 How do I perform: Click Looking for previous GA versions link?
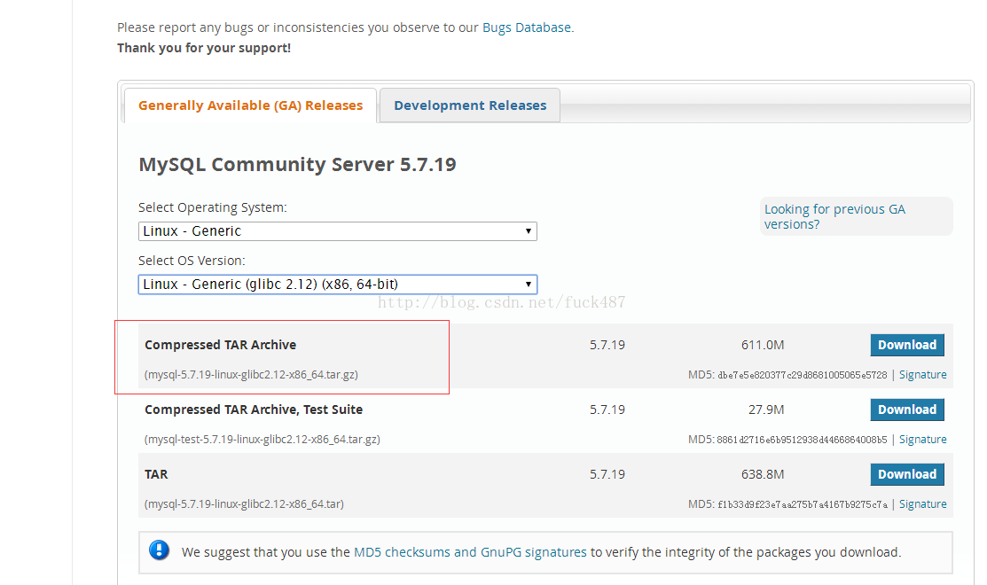(x=834, y=216)
